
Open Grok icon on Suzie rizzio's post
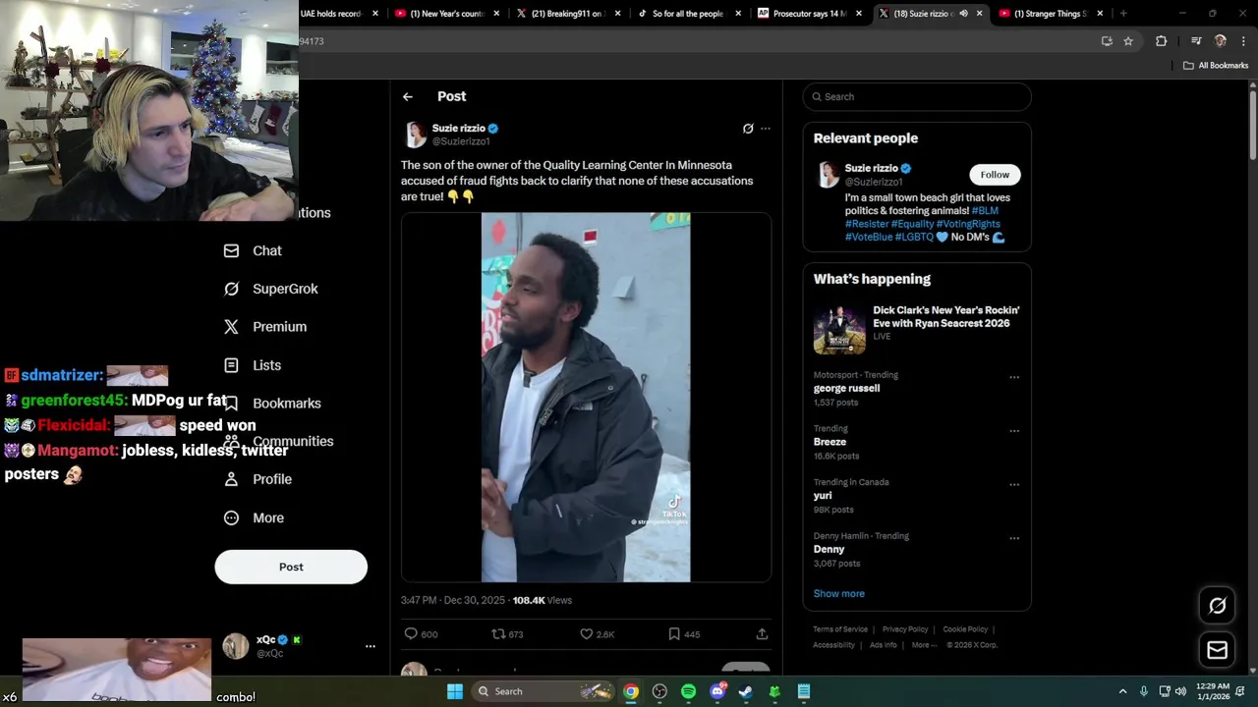click(x=748, y=129)
